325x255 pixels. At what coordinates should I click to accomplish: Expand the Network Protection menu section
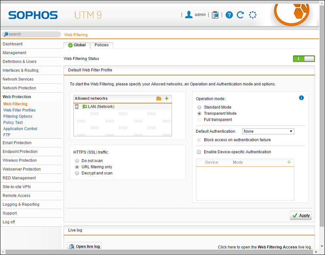20,88
